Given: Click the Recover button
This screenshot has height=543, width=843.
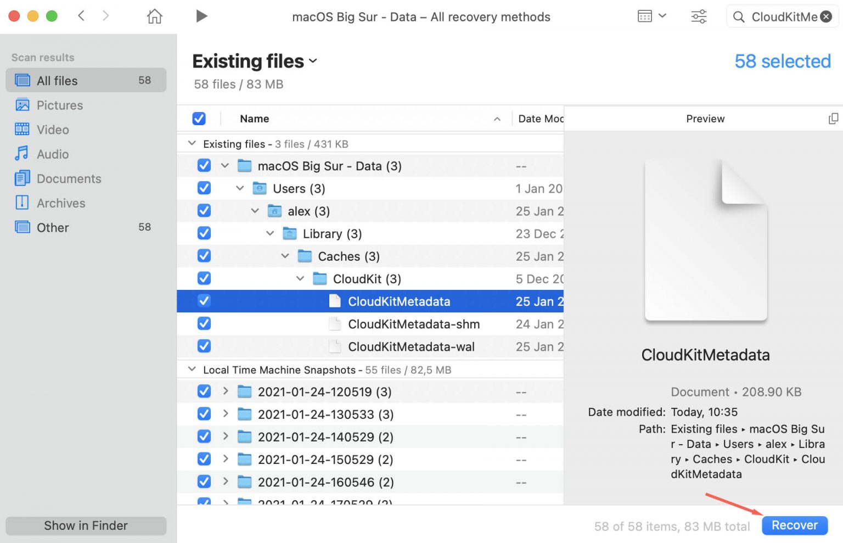Looking at the screenshot, I should [x=794, y=525].
